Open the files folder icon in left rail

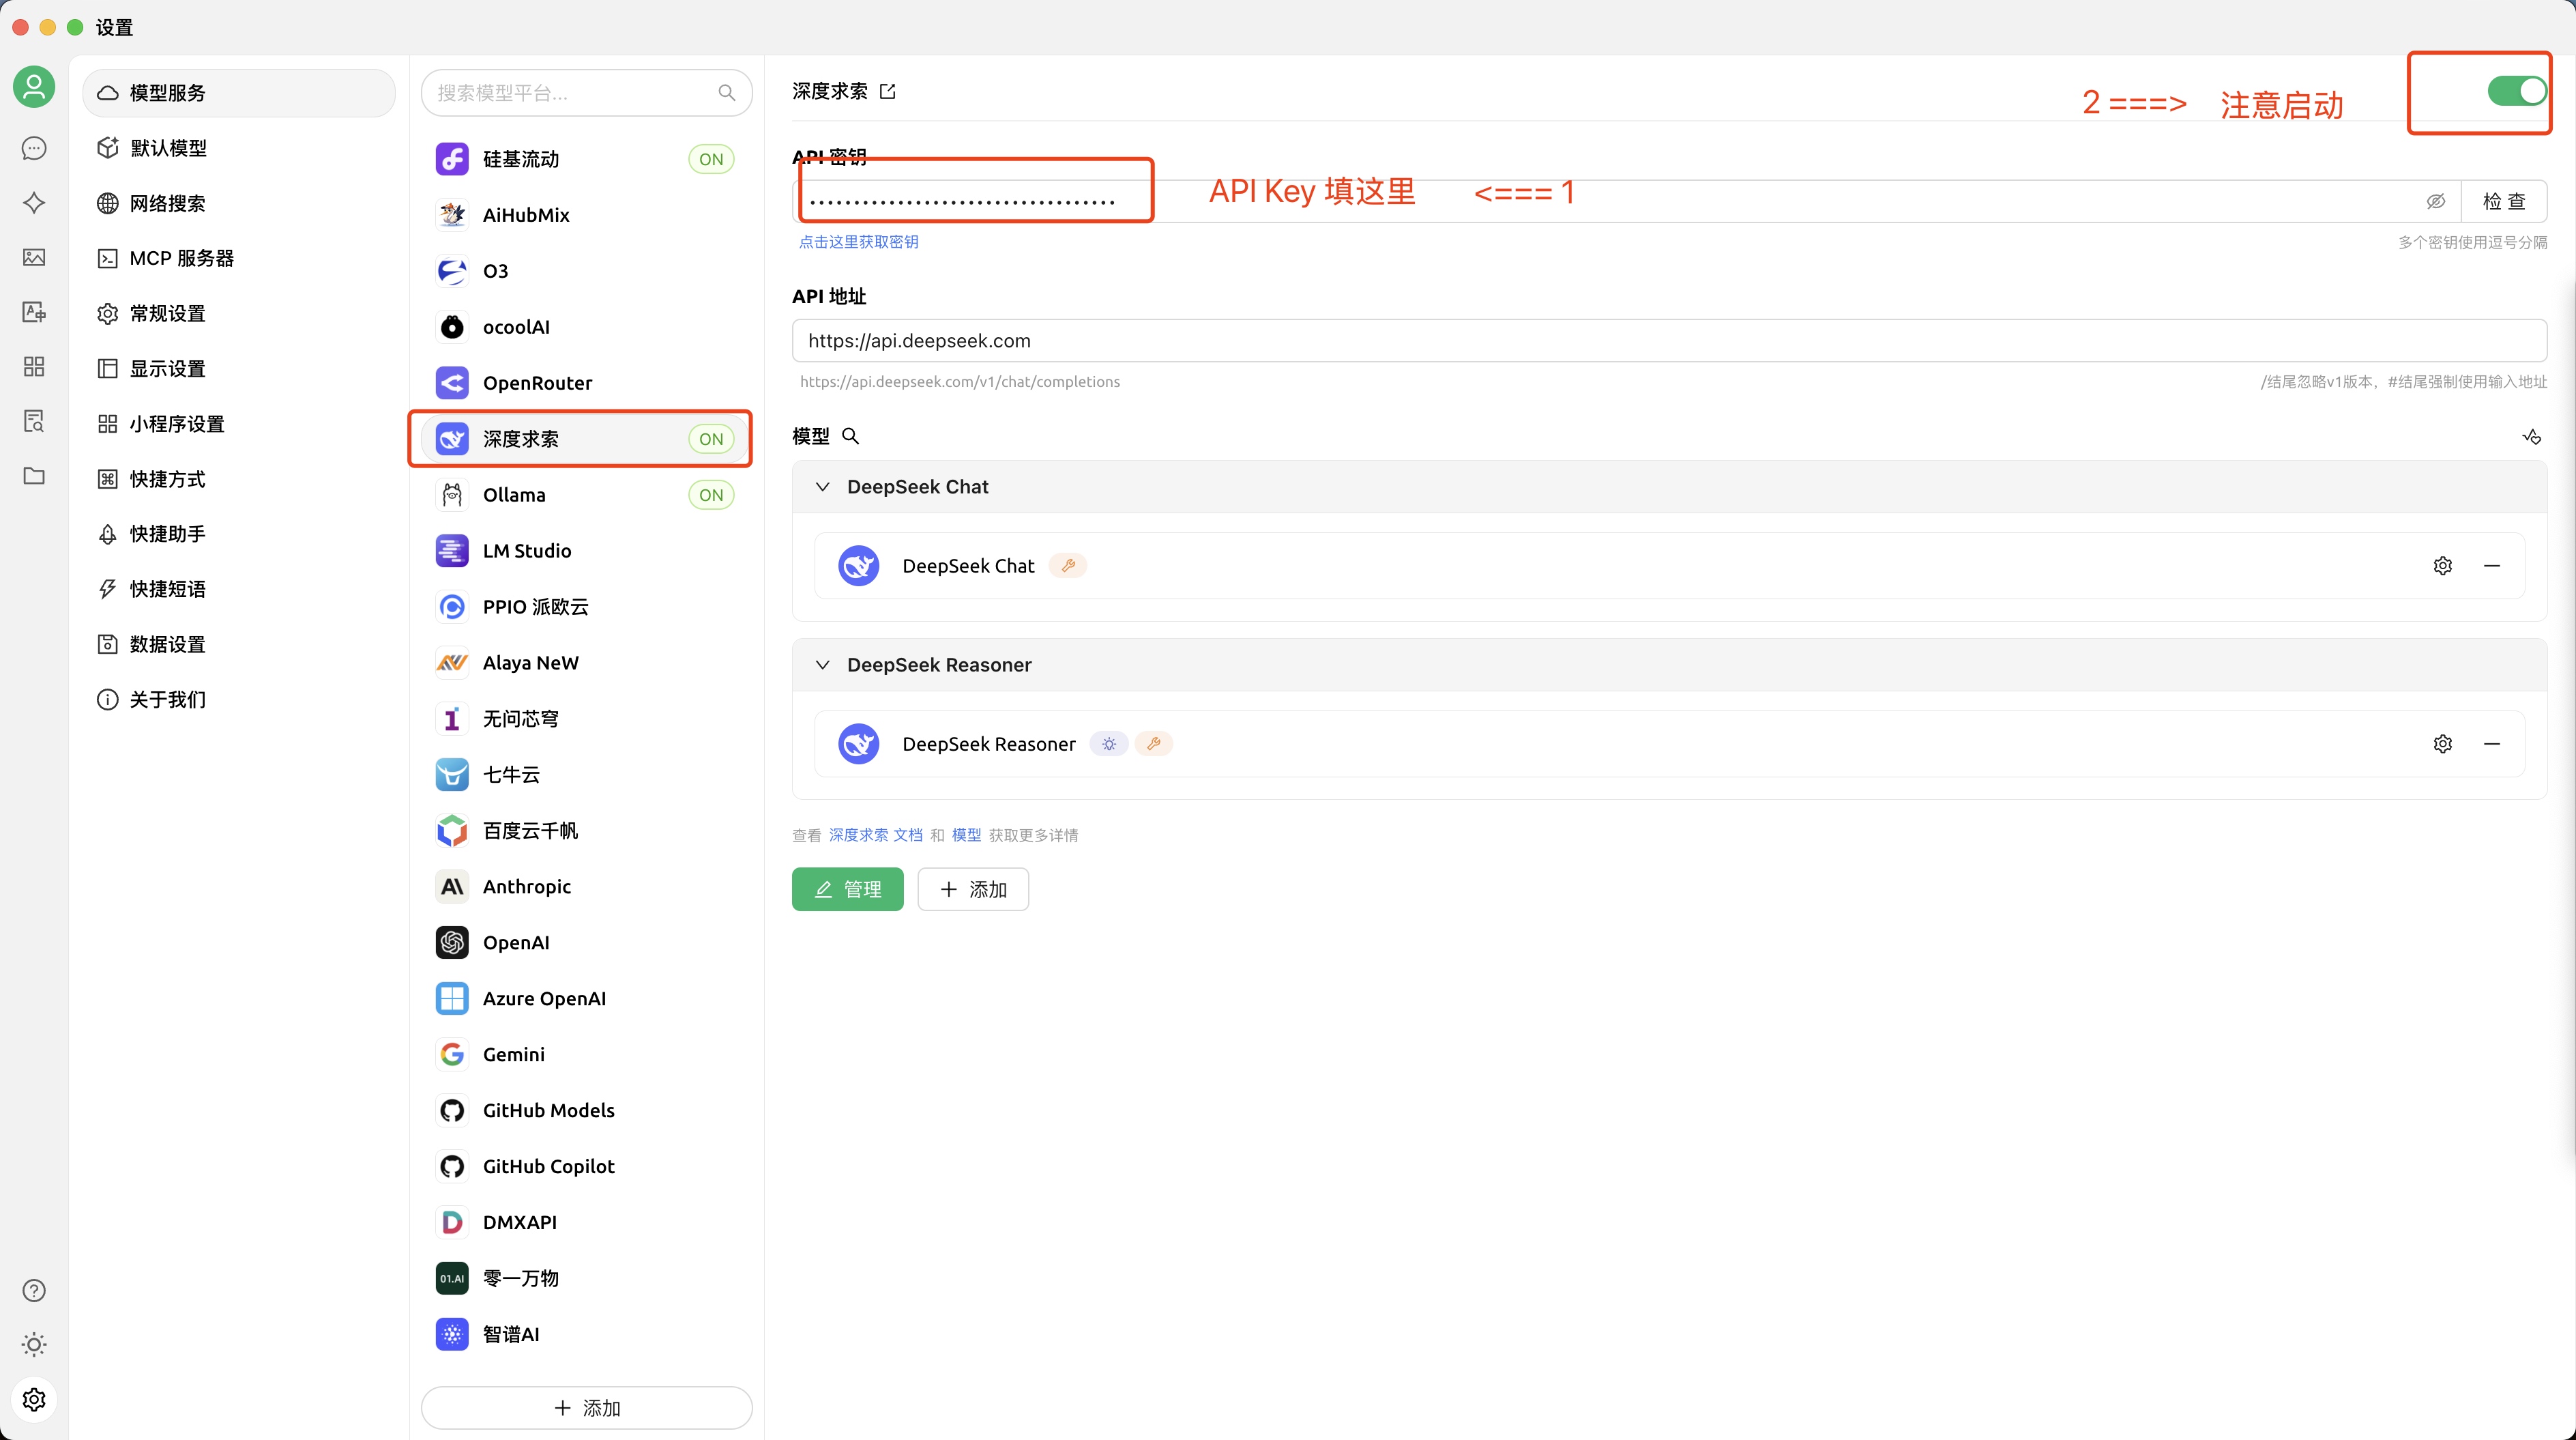click(x=34, y=475)
